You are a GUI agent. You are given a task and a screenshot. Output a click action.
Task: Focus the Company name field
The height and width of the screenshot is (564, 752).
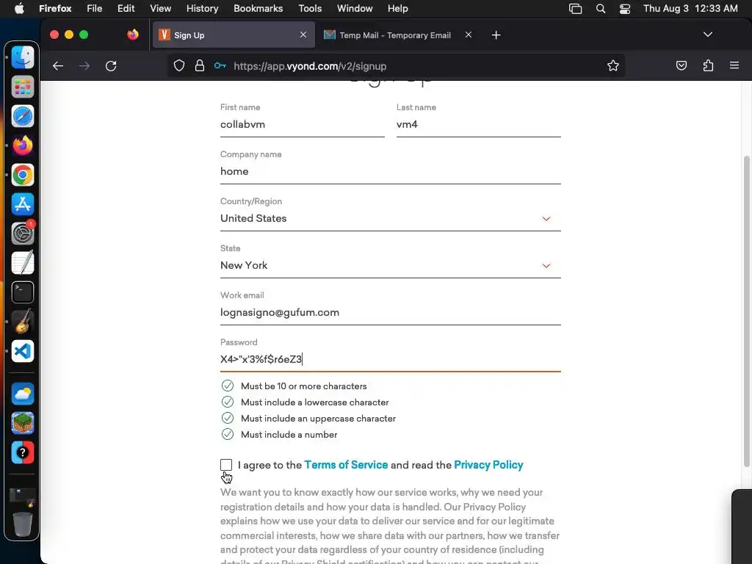pos(391,172)
